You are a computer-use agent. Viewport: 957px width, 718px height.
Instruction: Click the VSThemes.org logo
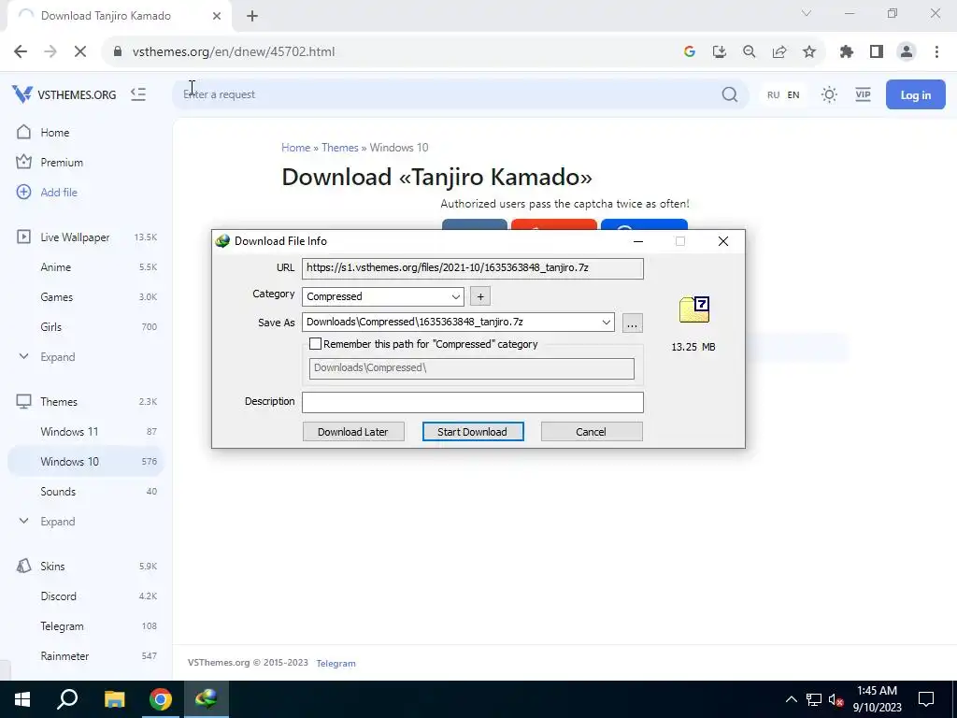tap(64, 94)
